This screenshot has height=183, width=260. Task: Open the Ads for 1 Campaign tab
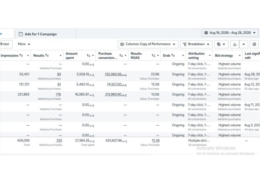46,34
